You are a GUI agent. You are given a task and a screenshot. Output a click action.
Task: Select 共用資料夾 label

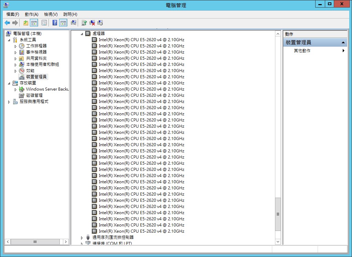pyautogui.click(x=36, y=58)
